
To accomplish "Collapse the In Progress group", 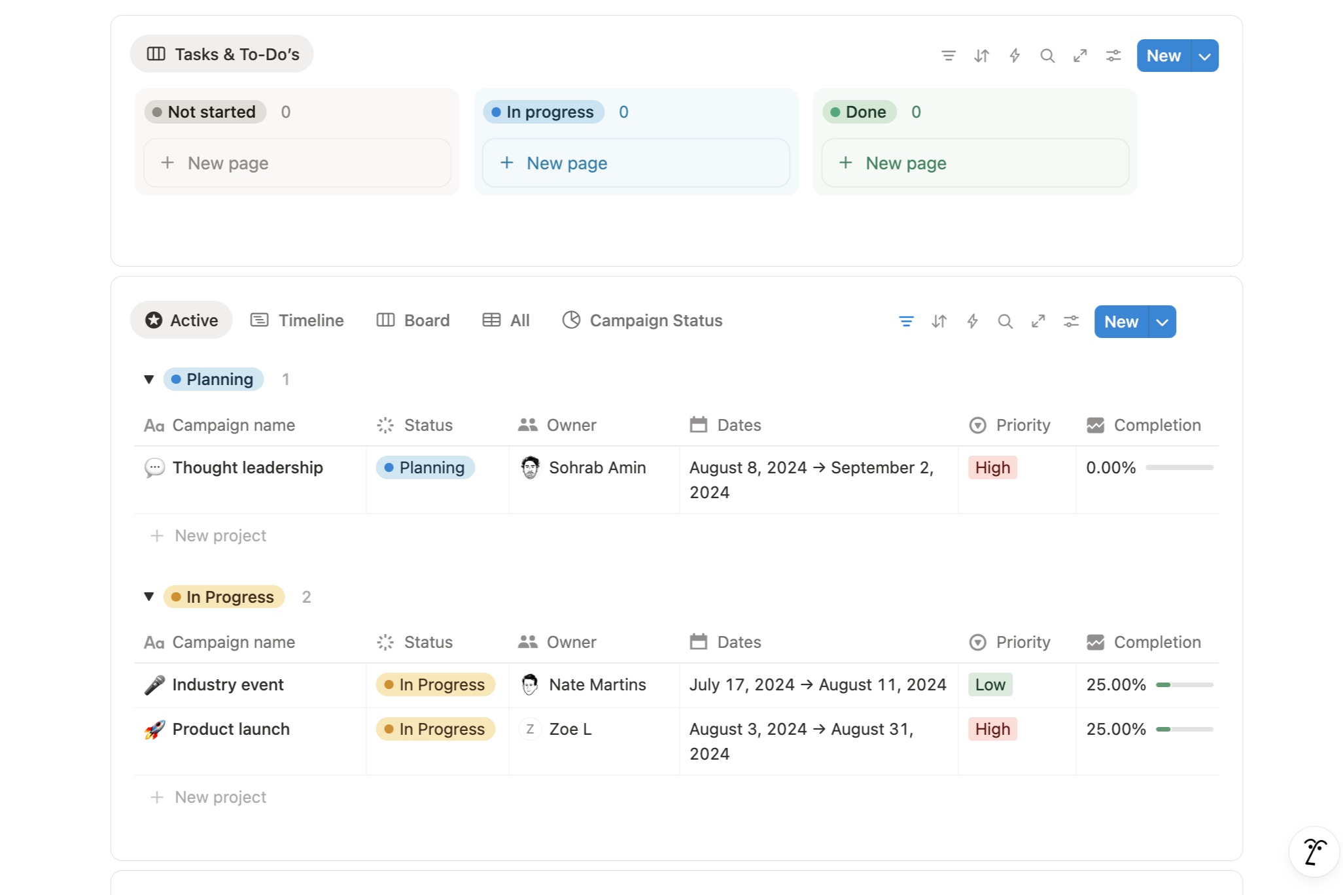I will coord(149,596).
